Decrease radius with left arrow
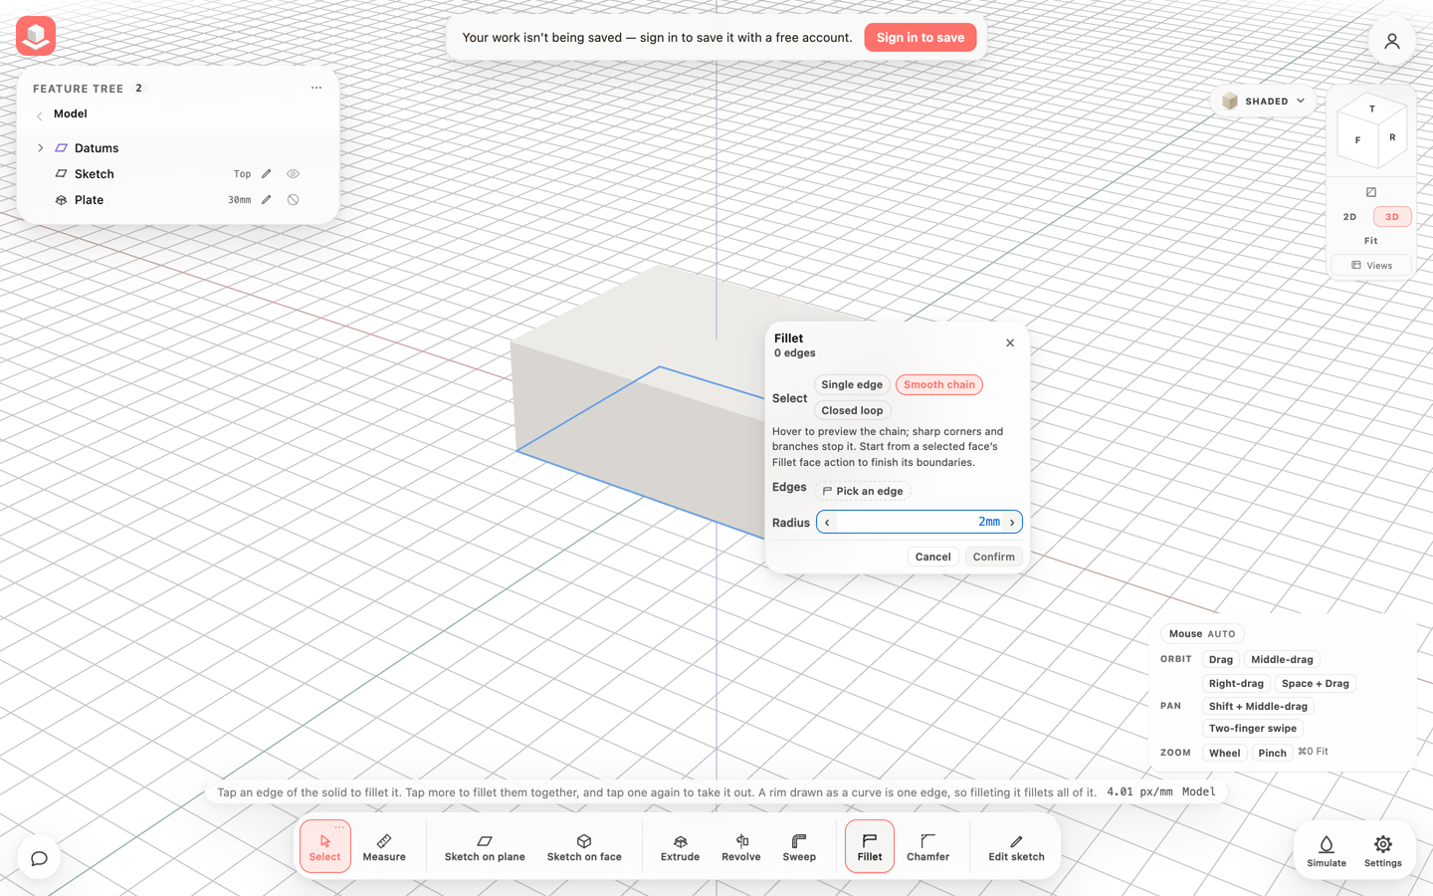Viewport: 1433px width, 896px height. tap(827, 523)
